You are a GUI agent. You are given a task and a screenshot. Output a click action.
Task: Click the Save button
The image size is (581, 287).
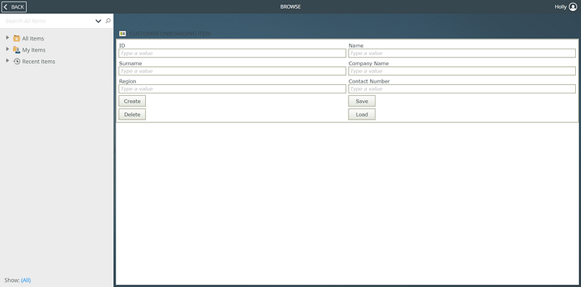coord(362,101)
